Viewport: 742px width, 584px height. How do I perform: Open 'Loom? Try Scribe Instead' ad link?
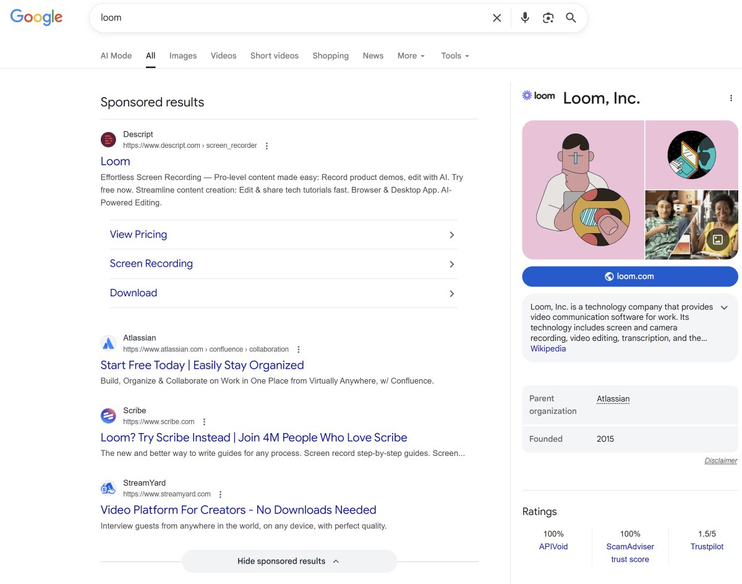254,437
